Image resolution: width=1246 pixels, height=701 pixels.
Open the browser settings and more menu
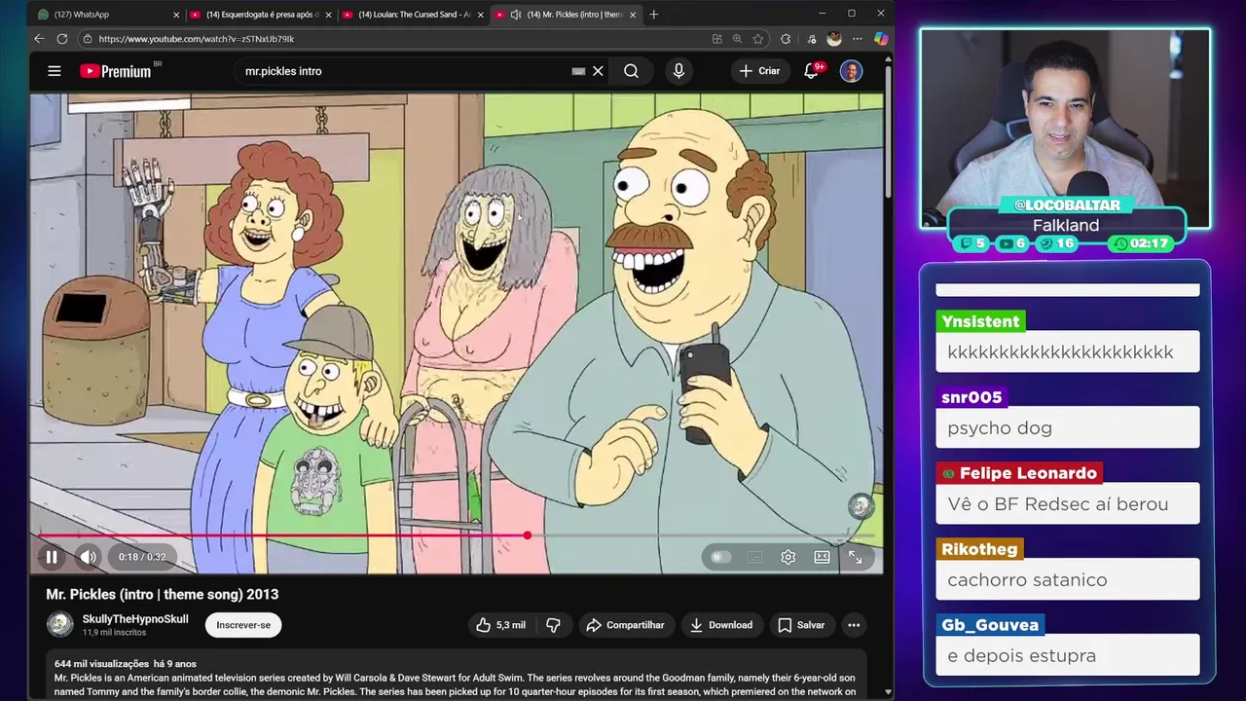click(857, 39)
